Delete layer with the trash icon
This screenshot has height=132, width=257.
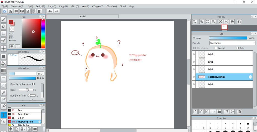(x=239, y=112)
